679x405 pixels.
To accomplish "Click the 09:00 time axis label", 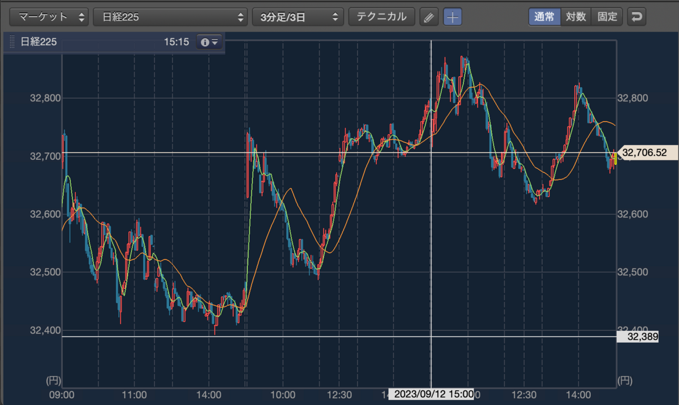I will (62, 394).
